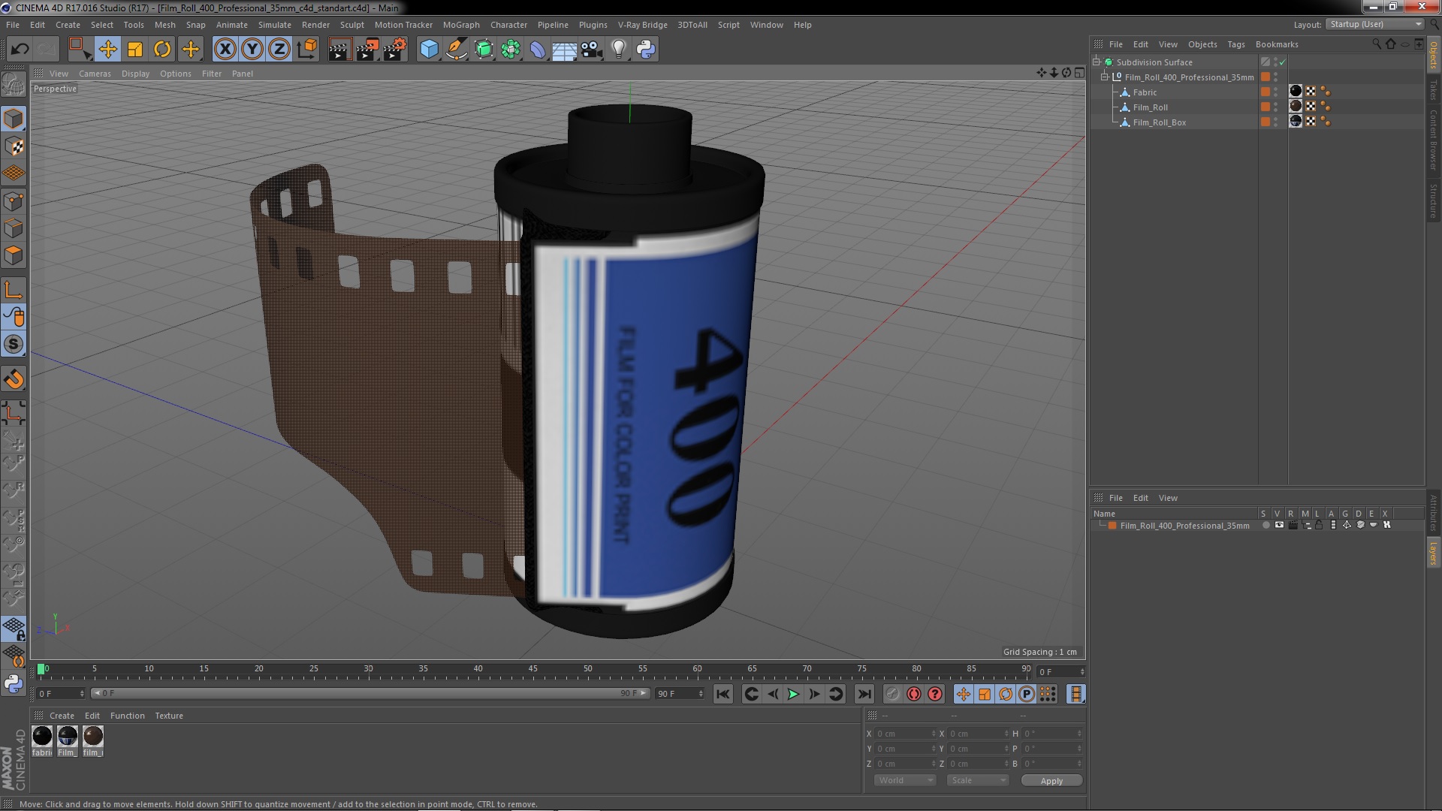This screenshot has height=811, width=1442.
Task: Open the Simulate menu
Action: point(273,25)
